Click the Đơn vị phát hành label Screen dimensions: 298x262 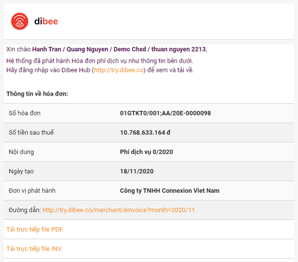(32, 191)
